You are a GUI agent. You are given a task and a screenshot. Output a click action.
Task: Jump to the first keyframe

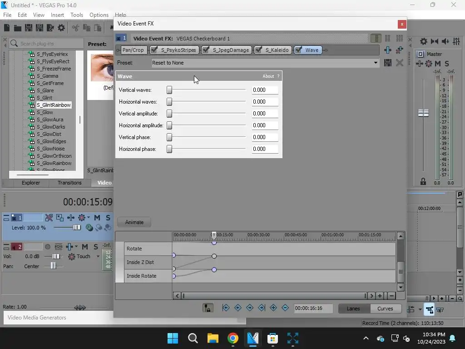(x=226, y=308)
